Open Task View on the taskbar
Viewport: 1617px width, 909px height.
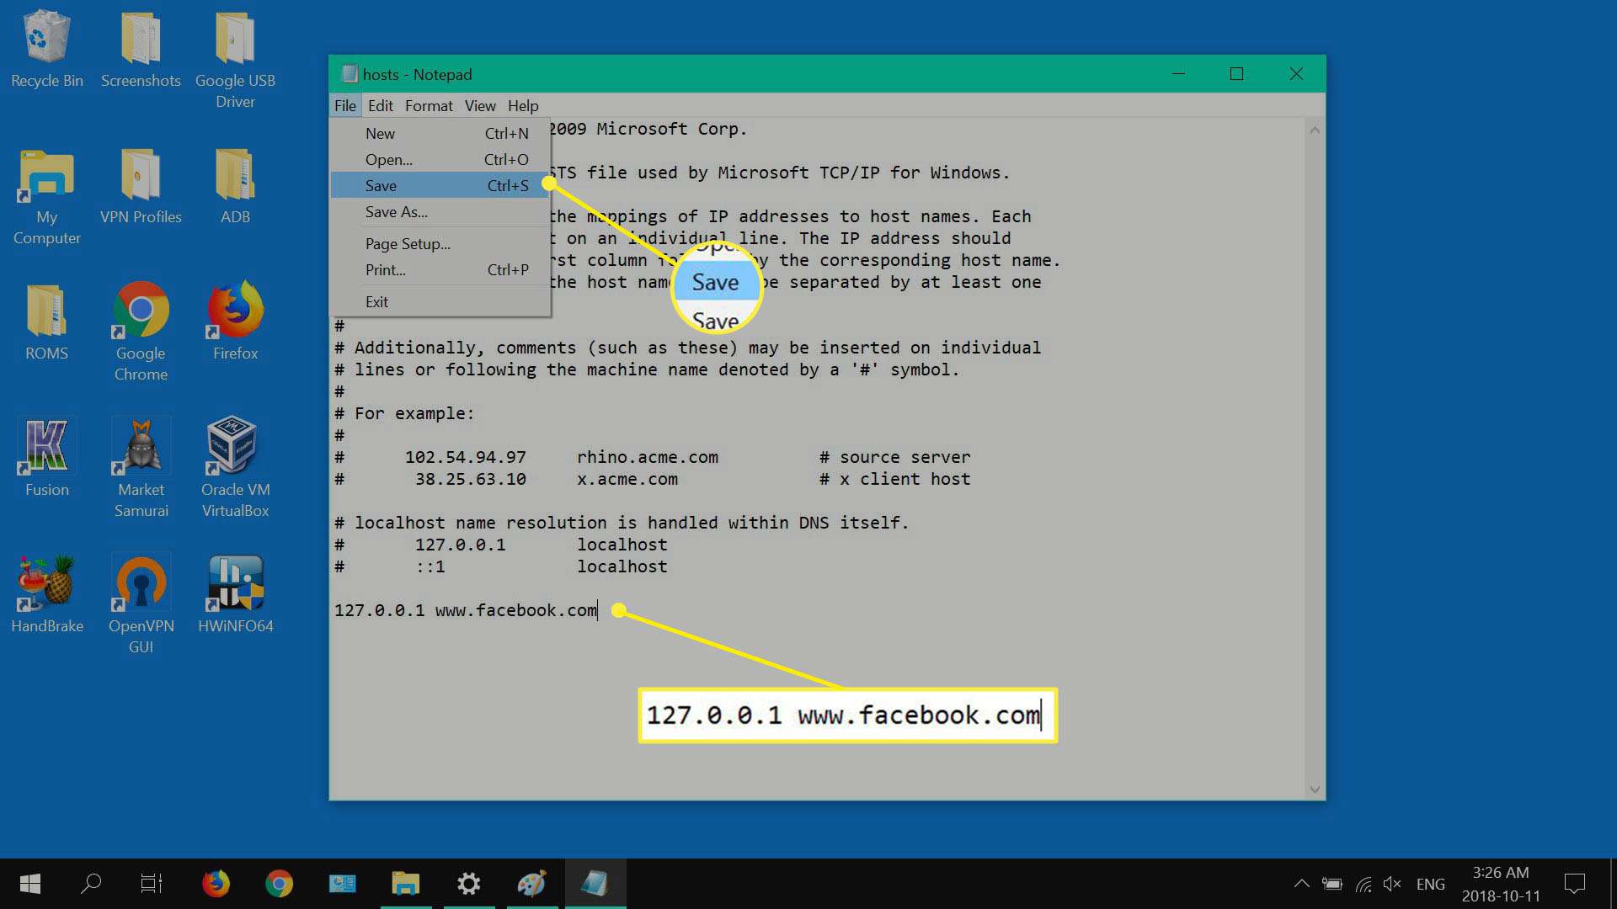[152, 884]
